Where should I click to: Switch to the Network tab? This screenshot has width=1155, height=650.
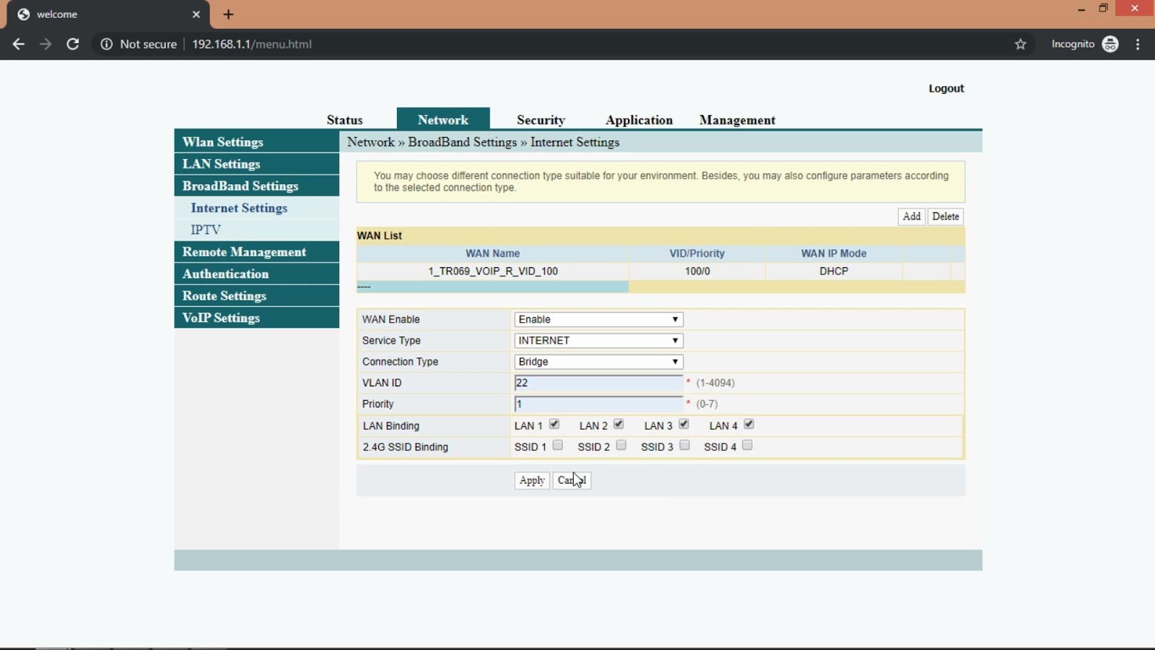pyautogui.click(x=443, y=119)
